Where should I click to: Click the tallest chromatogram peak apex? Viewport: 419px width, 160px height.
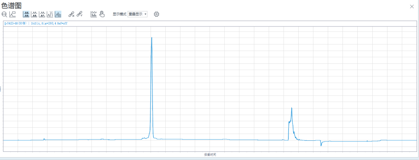click(151, 38)
